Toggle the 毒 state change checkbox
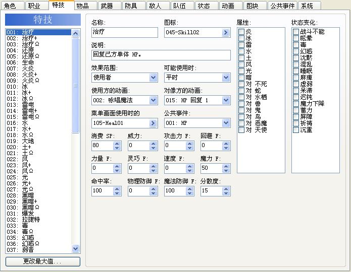 pos(296,45)
